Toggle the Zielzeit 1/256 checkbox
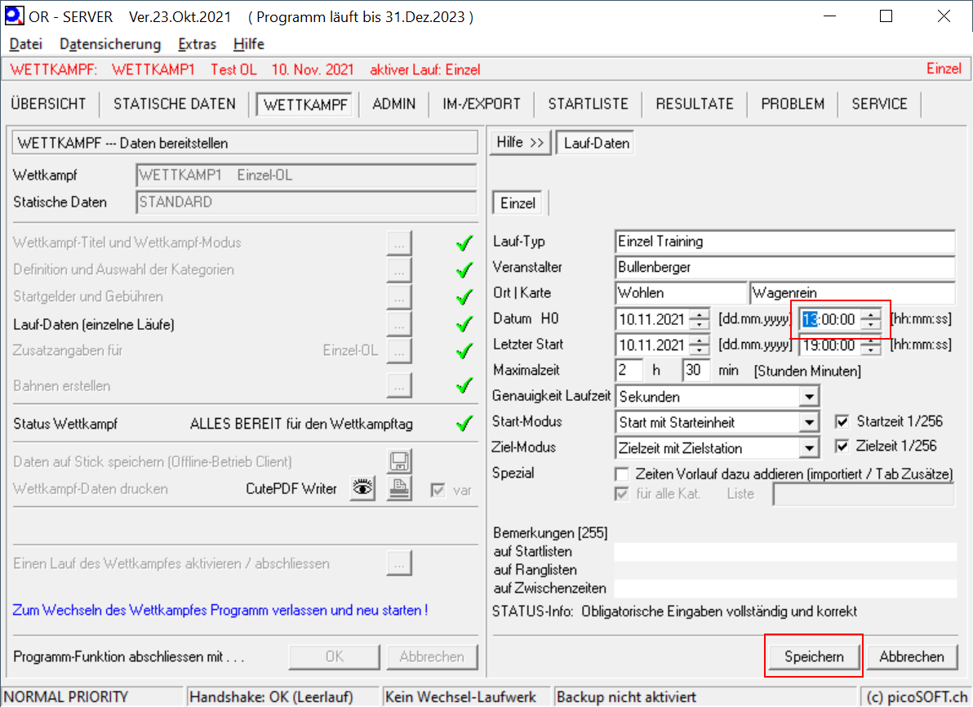This screenshot has width=973, height=707. click(x=842, y=447)
